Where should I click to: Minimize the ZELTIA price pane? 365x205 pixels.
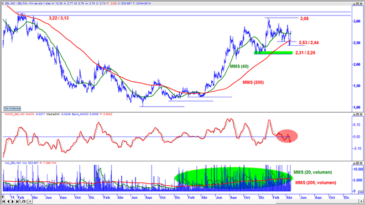[x=354, y=4]
